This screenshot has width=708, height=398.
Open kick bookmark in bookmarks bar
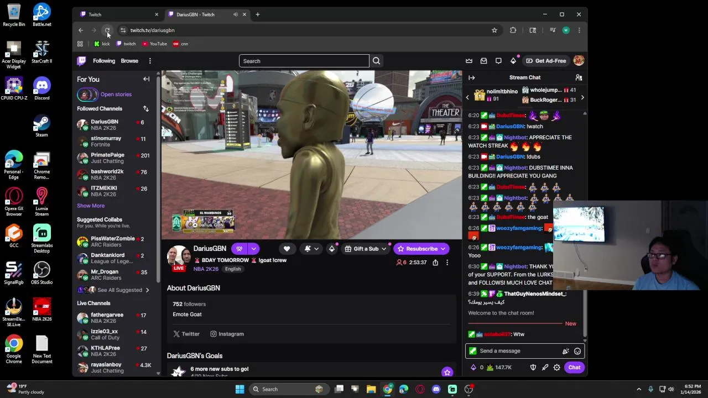(102, 44)
